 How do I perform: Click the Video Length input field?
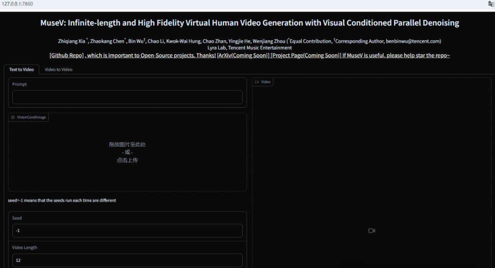point(127,260)
